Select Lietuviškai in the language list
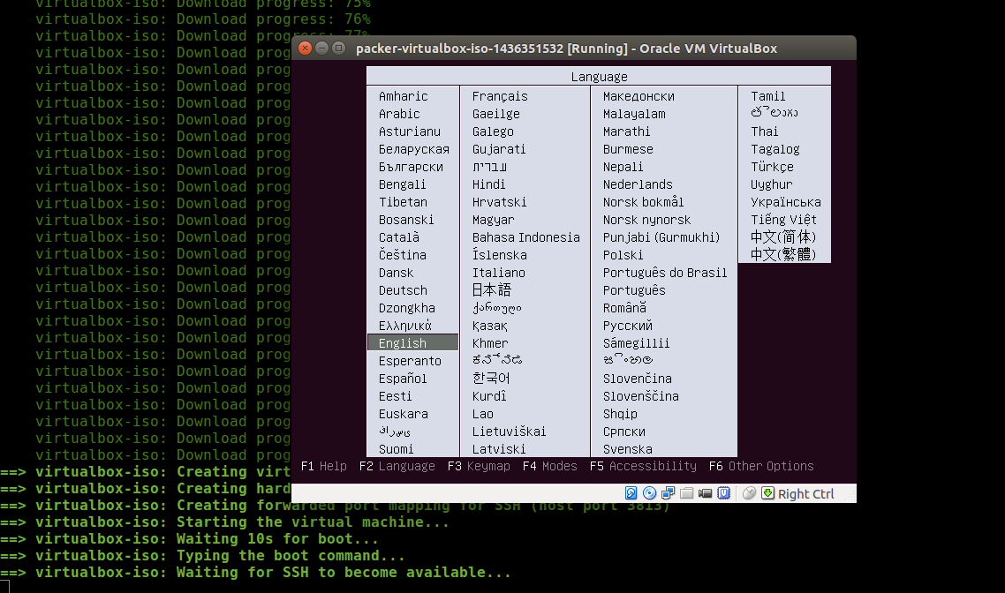Viewport: 1005px width, 593px height. (x=509, y=432)
